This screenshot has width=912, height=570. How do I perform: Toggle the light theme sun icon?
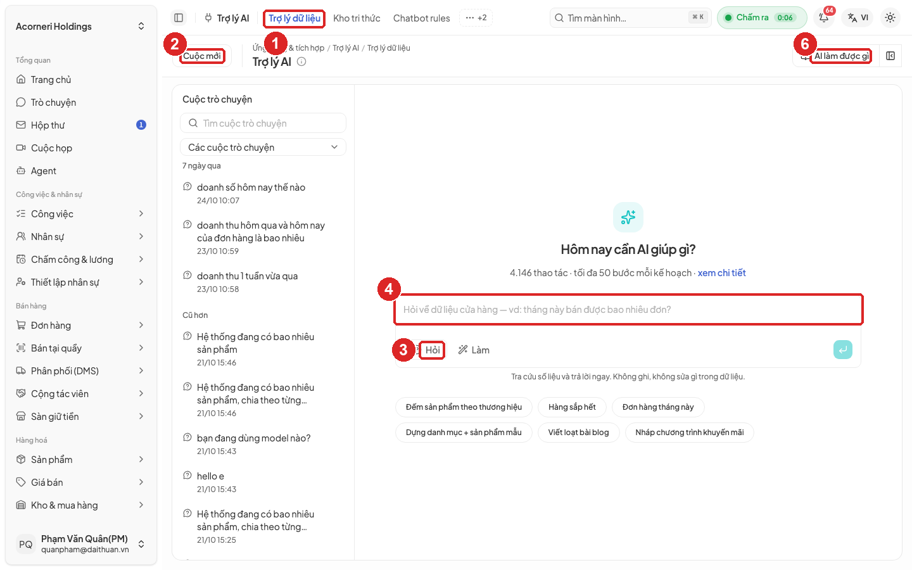(x=890, y=18)
